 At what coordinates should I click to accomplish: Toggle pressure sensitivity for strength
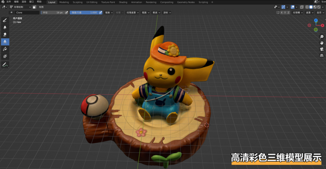pyautogui.click(x=100, y=13)
